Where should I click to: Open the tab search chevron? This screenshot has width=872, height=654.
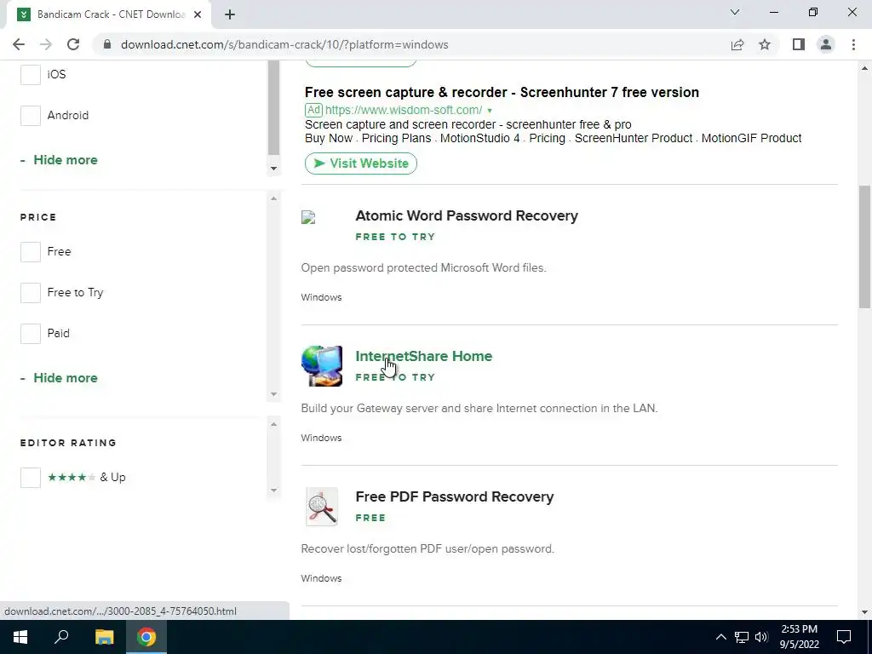click(x=735, y=12)
